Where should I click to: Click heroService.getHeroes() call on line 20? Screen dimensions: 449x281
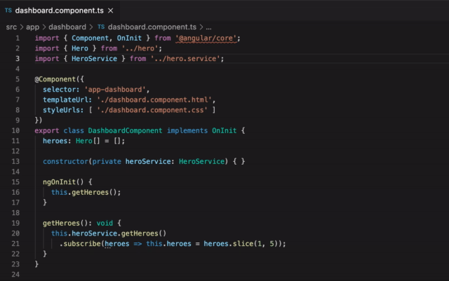[119, 234]
